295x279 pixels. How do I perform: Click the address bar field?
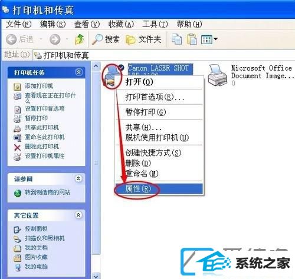(x=164, y=55)
